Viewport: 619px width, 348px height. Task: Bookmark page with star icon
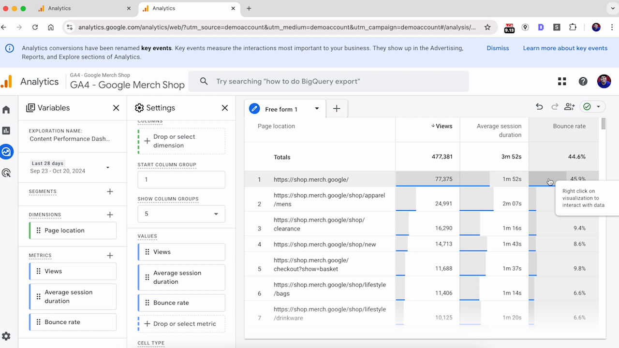pyautogui.click(x=487, y=28)
